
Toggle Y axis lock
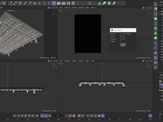(x=44, y=3)
